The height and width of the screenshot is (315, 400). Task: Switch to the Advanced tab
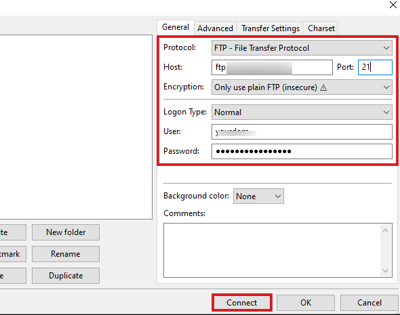pyautogui.click(x=216, y=28)
